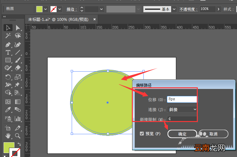Click 取消 to cancel the dialog
The width and height of the screenshot is (237, 157).
214,134
